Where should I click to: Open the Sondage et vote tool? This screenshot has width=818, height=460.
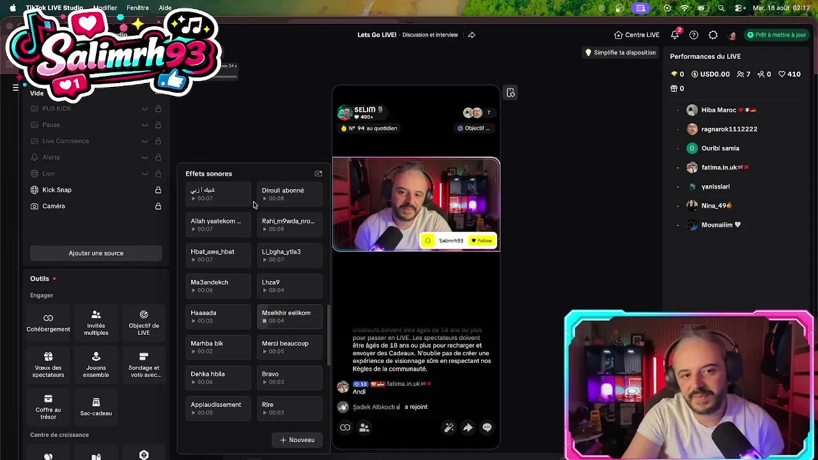[144, 365]
